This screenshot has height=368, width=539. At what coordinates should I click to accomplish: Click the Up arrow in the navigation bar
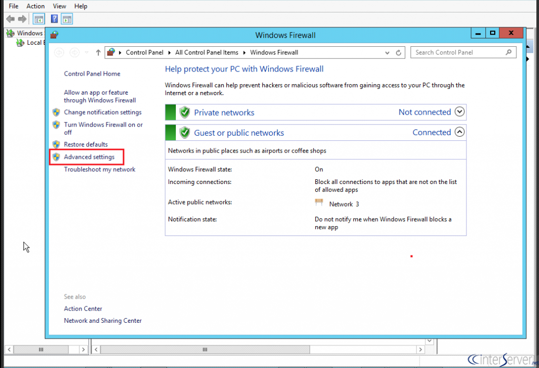coord(98,53)
